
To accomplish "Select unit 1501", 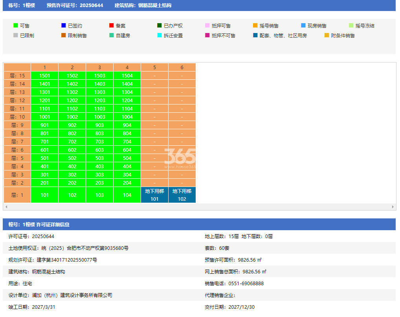I will (45, 75).
